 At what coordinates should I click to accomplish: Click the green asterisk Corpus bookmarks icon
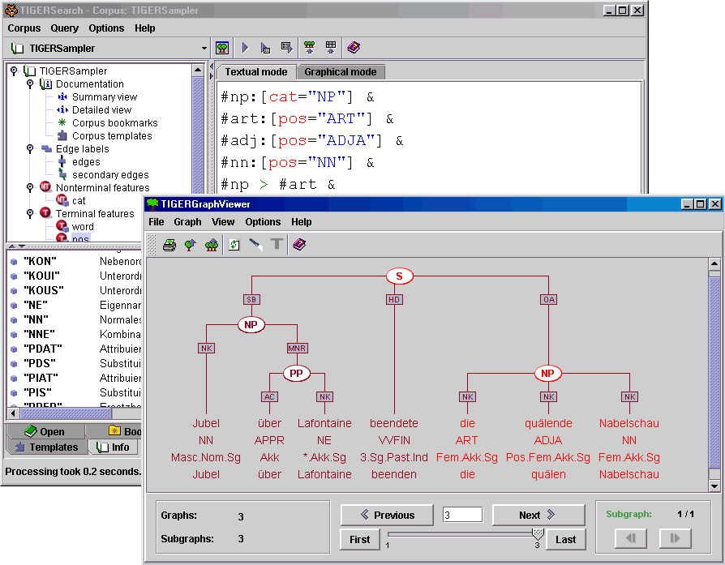(62, 123)
